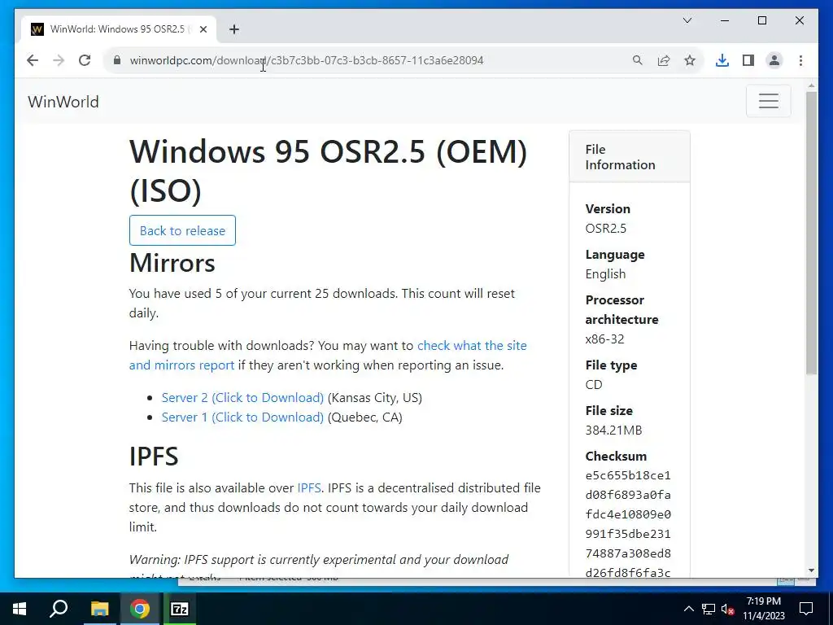Open a new browser tab

coord(234,29)
